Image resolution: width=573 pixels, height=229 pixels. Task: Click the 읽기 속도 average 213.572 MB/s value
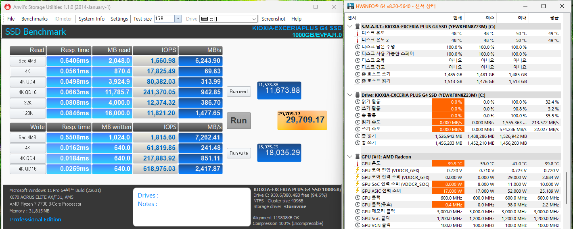point(545,122)
